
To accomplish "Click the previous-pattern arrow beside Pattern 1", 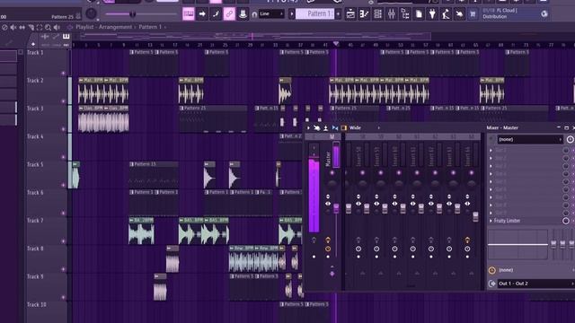I will [x=292, y=14].
